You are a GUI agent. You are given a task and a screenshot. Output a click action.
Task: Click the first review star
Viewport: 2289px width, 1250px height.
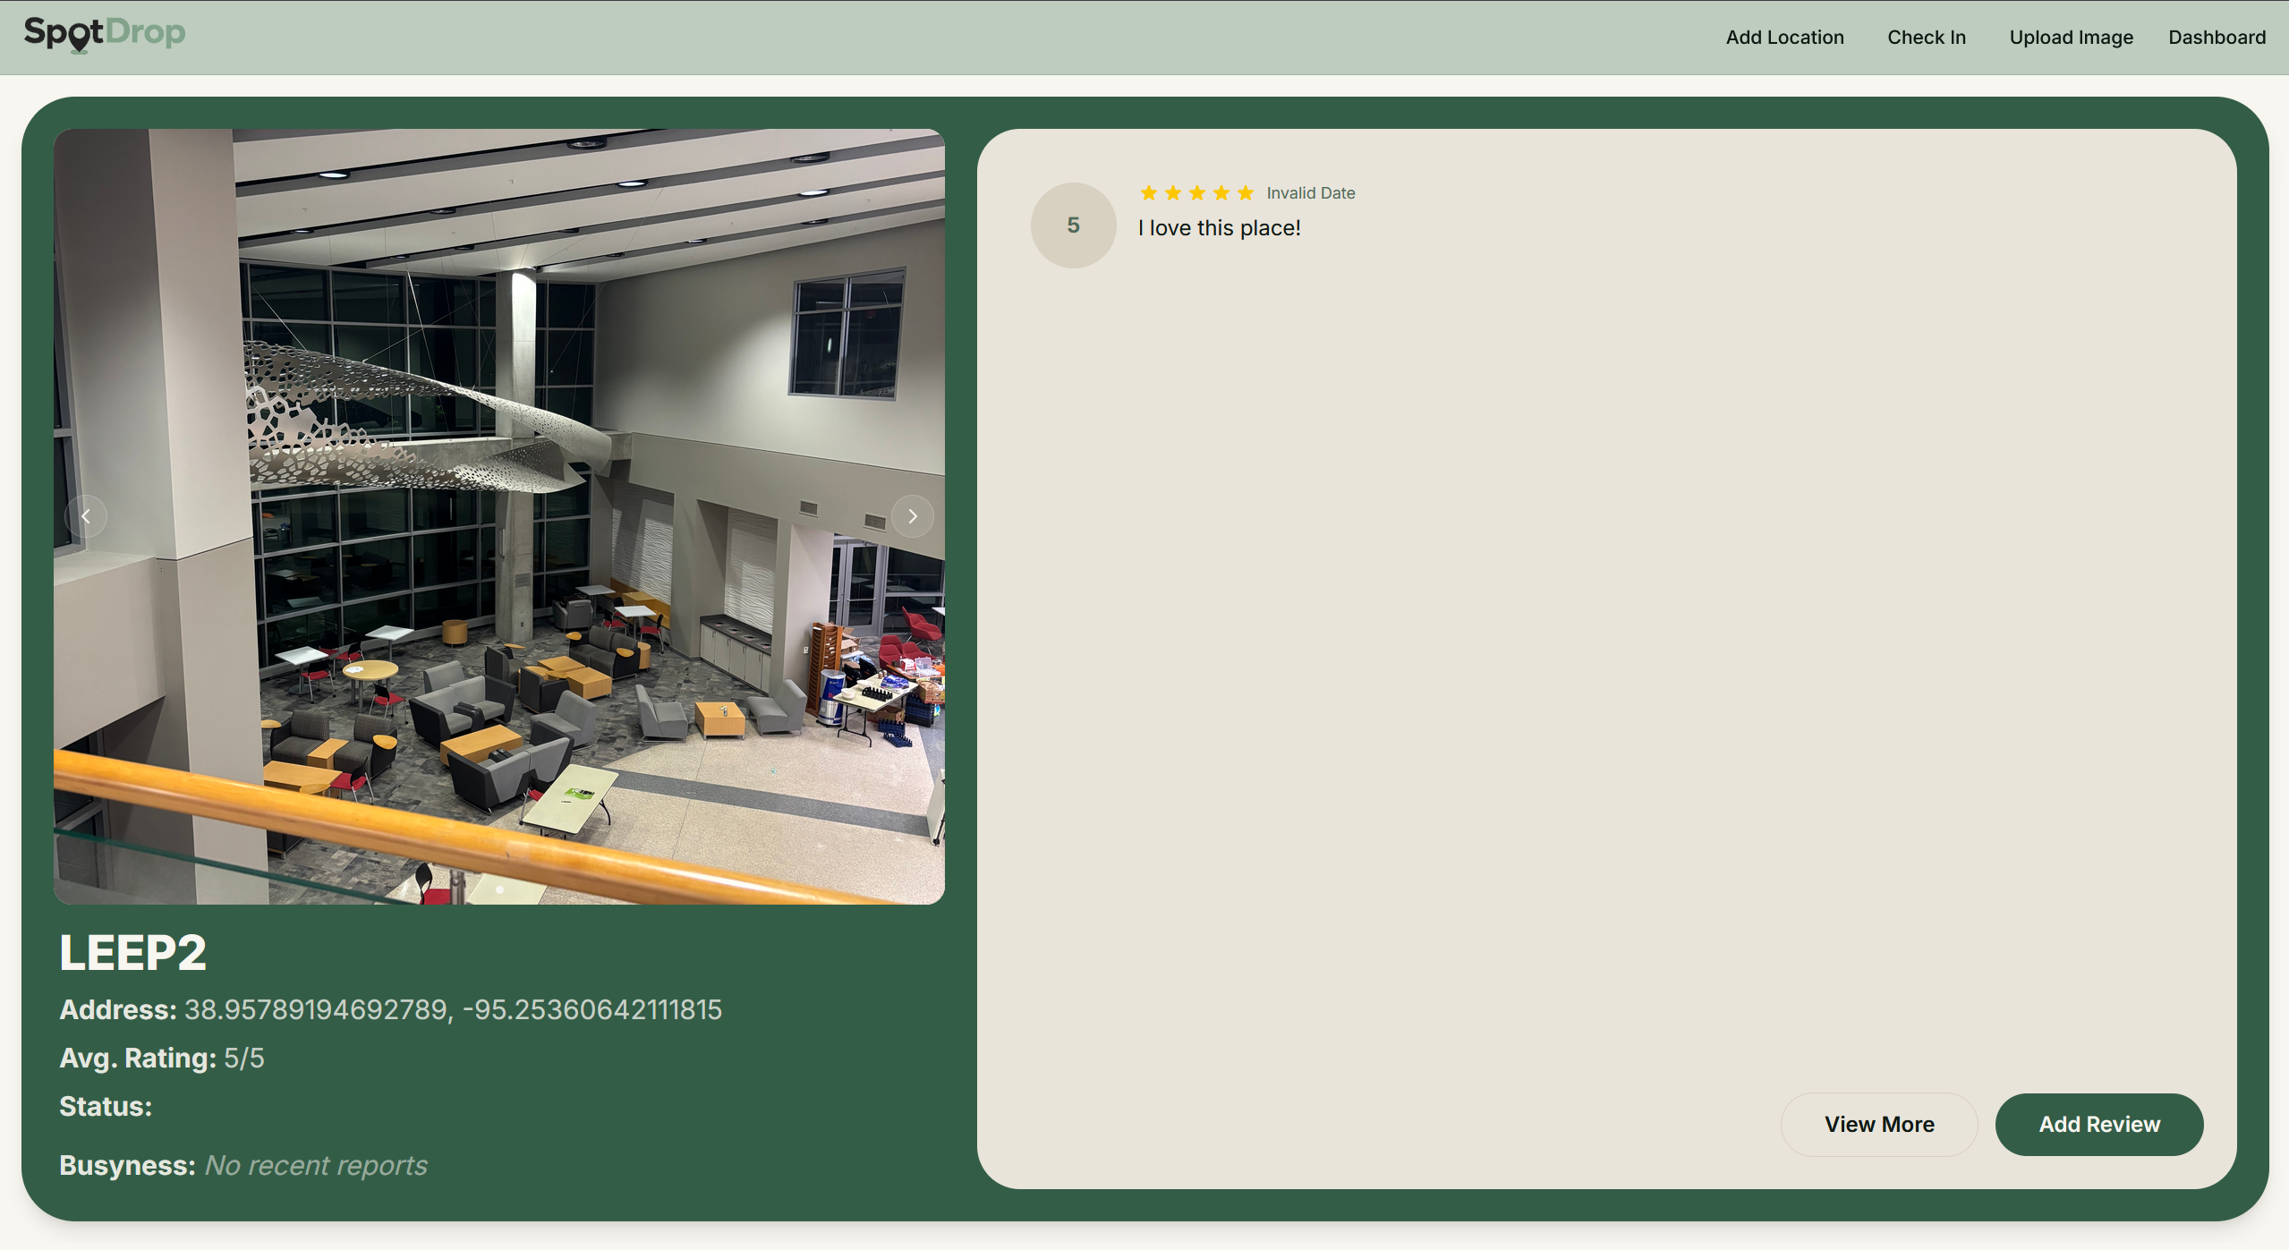click(x=1149, y=193)
